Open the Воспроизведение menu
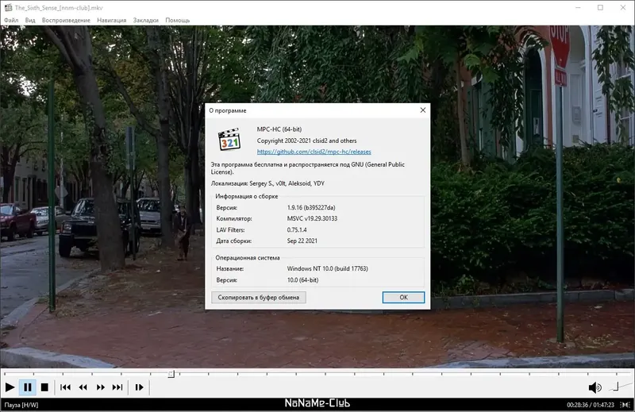 pyautogui.click(x=66, y=20)
